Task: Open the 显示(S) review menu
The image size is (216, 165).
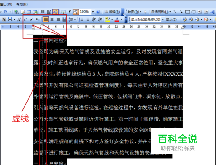Action: click(x=172, y=19)
